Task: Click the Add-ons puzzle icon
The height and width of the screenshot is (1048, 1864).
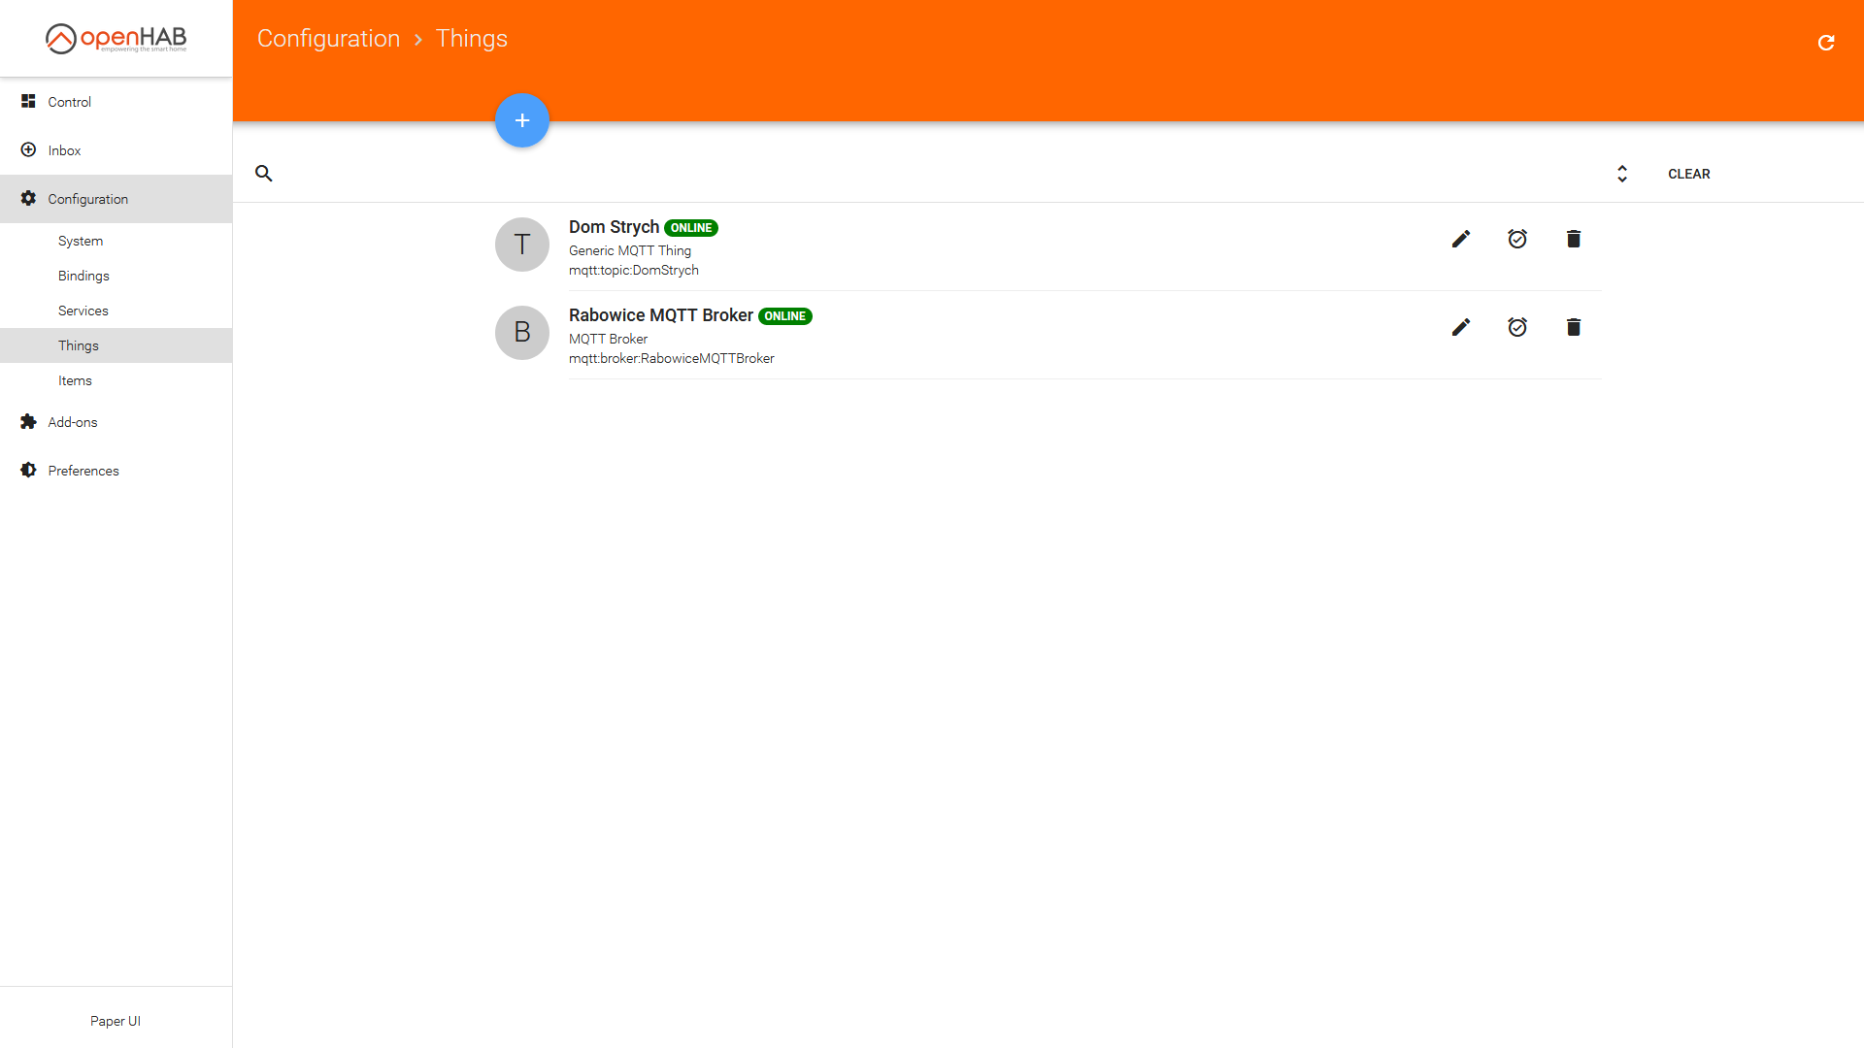Action: point(28,421)
